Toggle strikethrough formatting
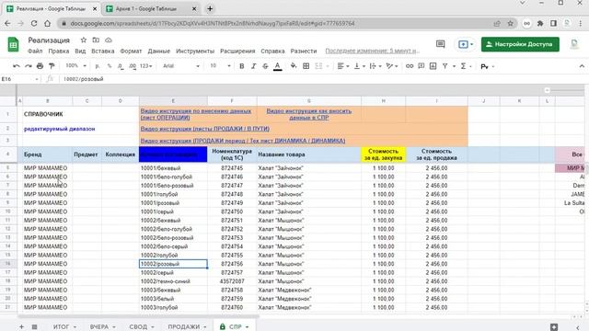589x331 pixels. tap(265, 66)
